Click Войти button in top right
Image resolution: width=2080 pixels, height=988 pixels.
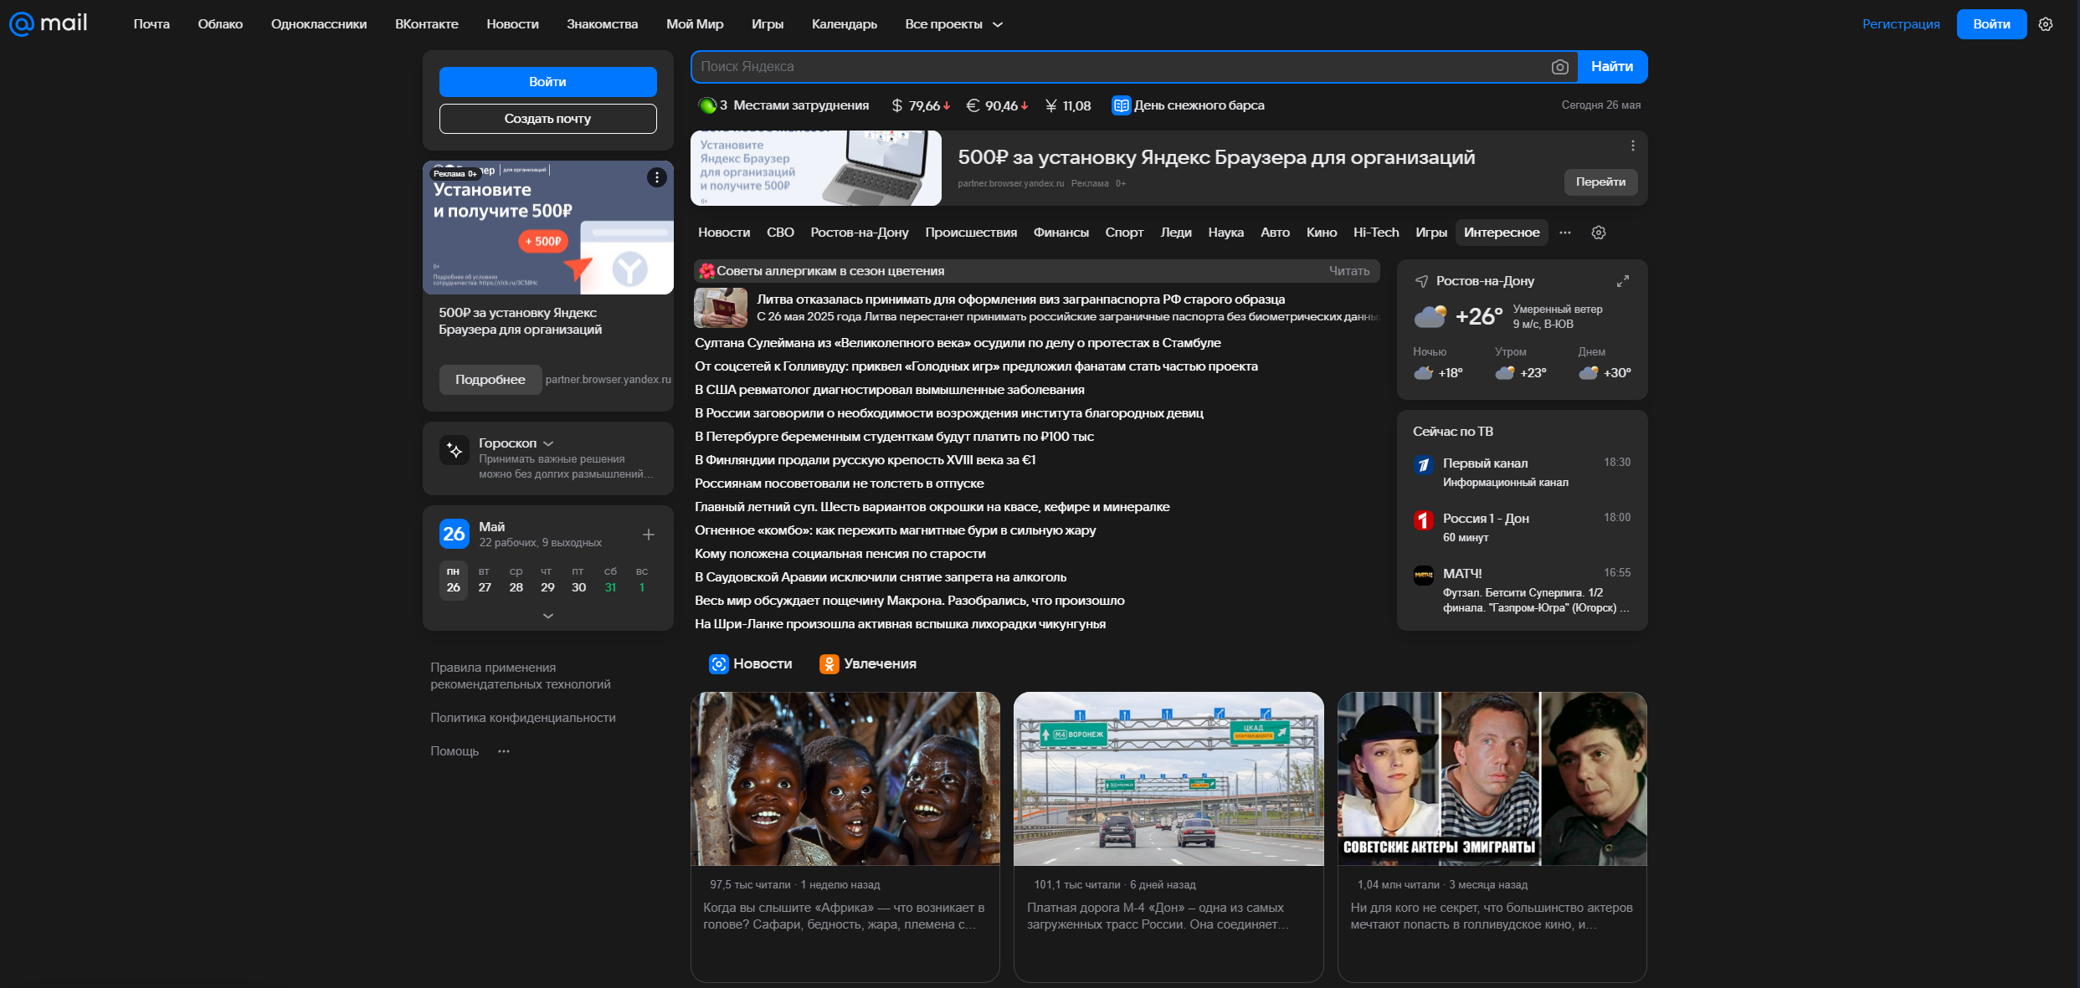pyautogui.click(x=1991, y=24)
